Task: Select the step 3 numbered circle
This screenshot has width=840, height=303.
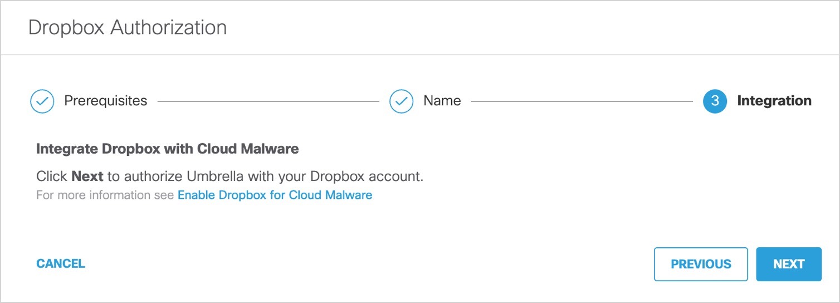Action: pyautogui.click(x=715, y=101)
